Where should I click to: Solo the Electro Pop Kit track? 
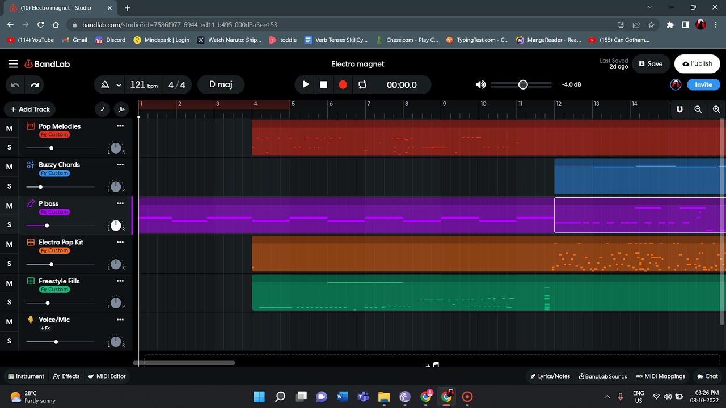9,263
